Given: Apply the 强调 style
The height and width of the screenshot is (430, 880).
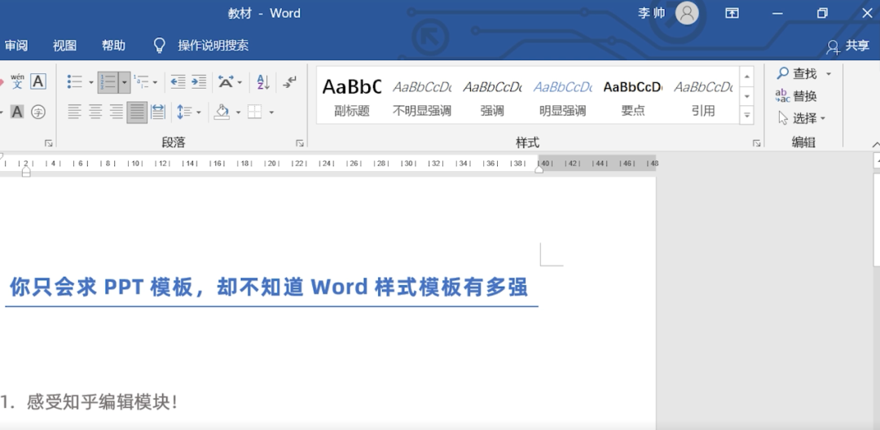Looking at the screenshot, I should click(x=492, y=96).
